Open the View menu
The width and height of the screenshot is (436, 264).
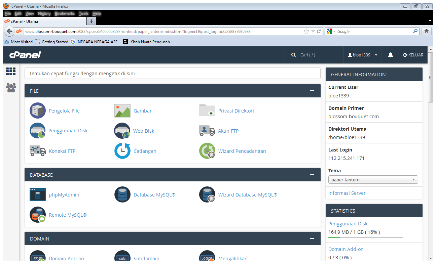point(30,14)
